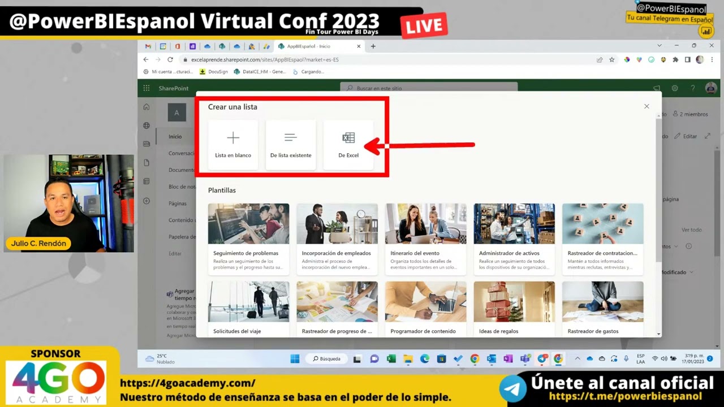Focus the Buscar en este sitio search box
The height and width of the screenshot is (407, 724).
(x=429, y=88)
